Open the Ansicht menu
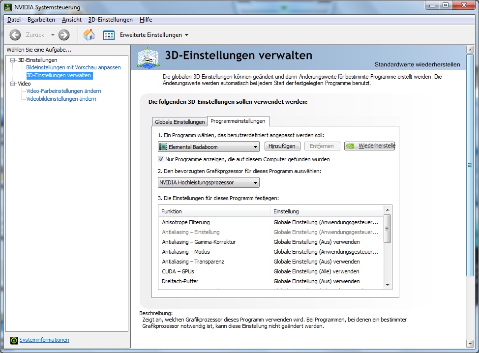Screen dimensions: 479x353 click(x=72, y=20)
